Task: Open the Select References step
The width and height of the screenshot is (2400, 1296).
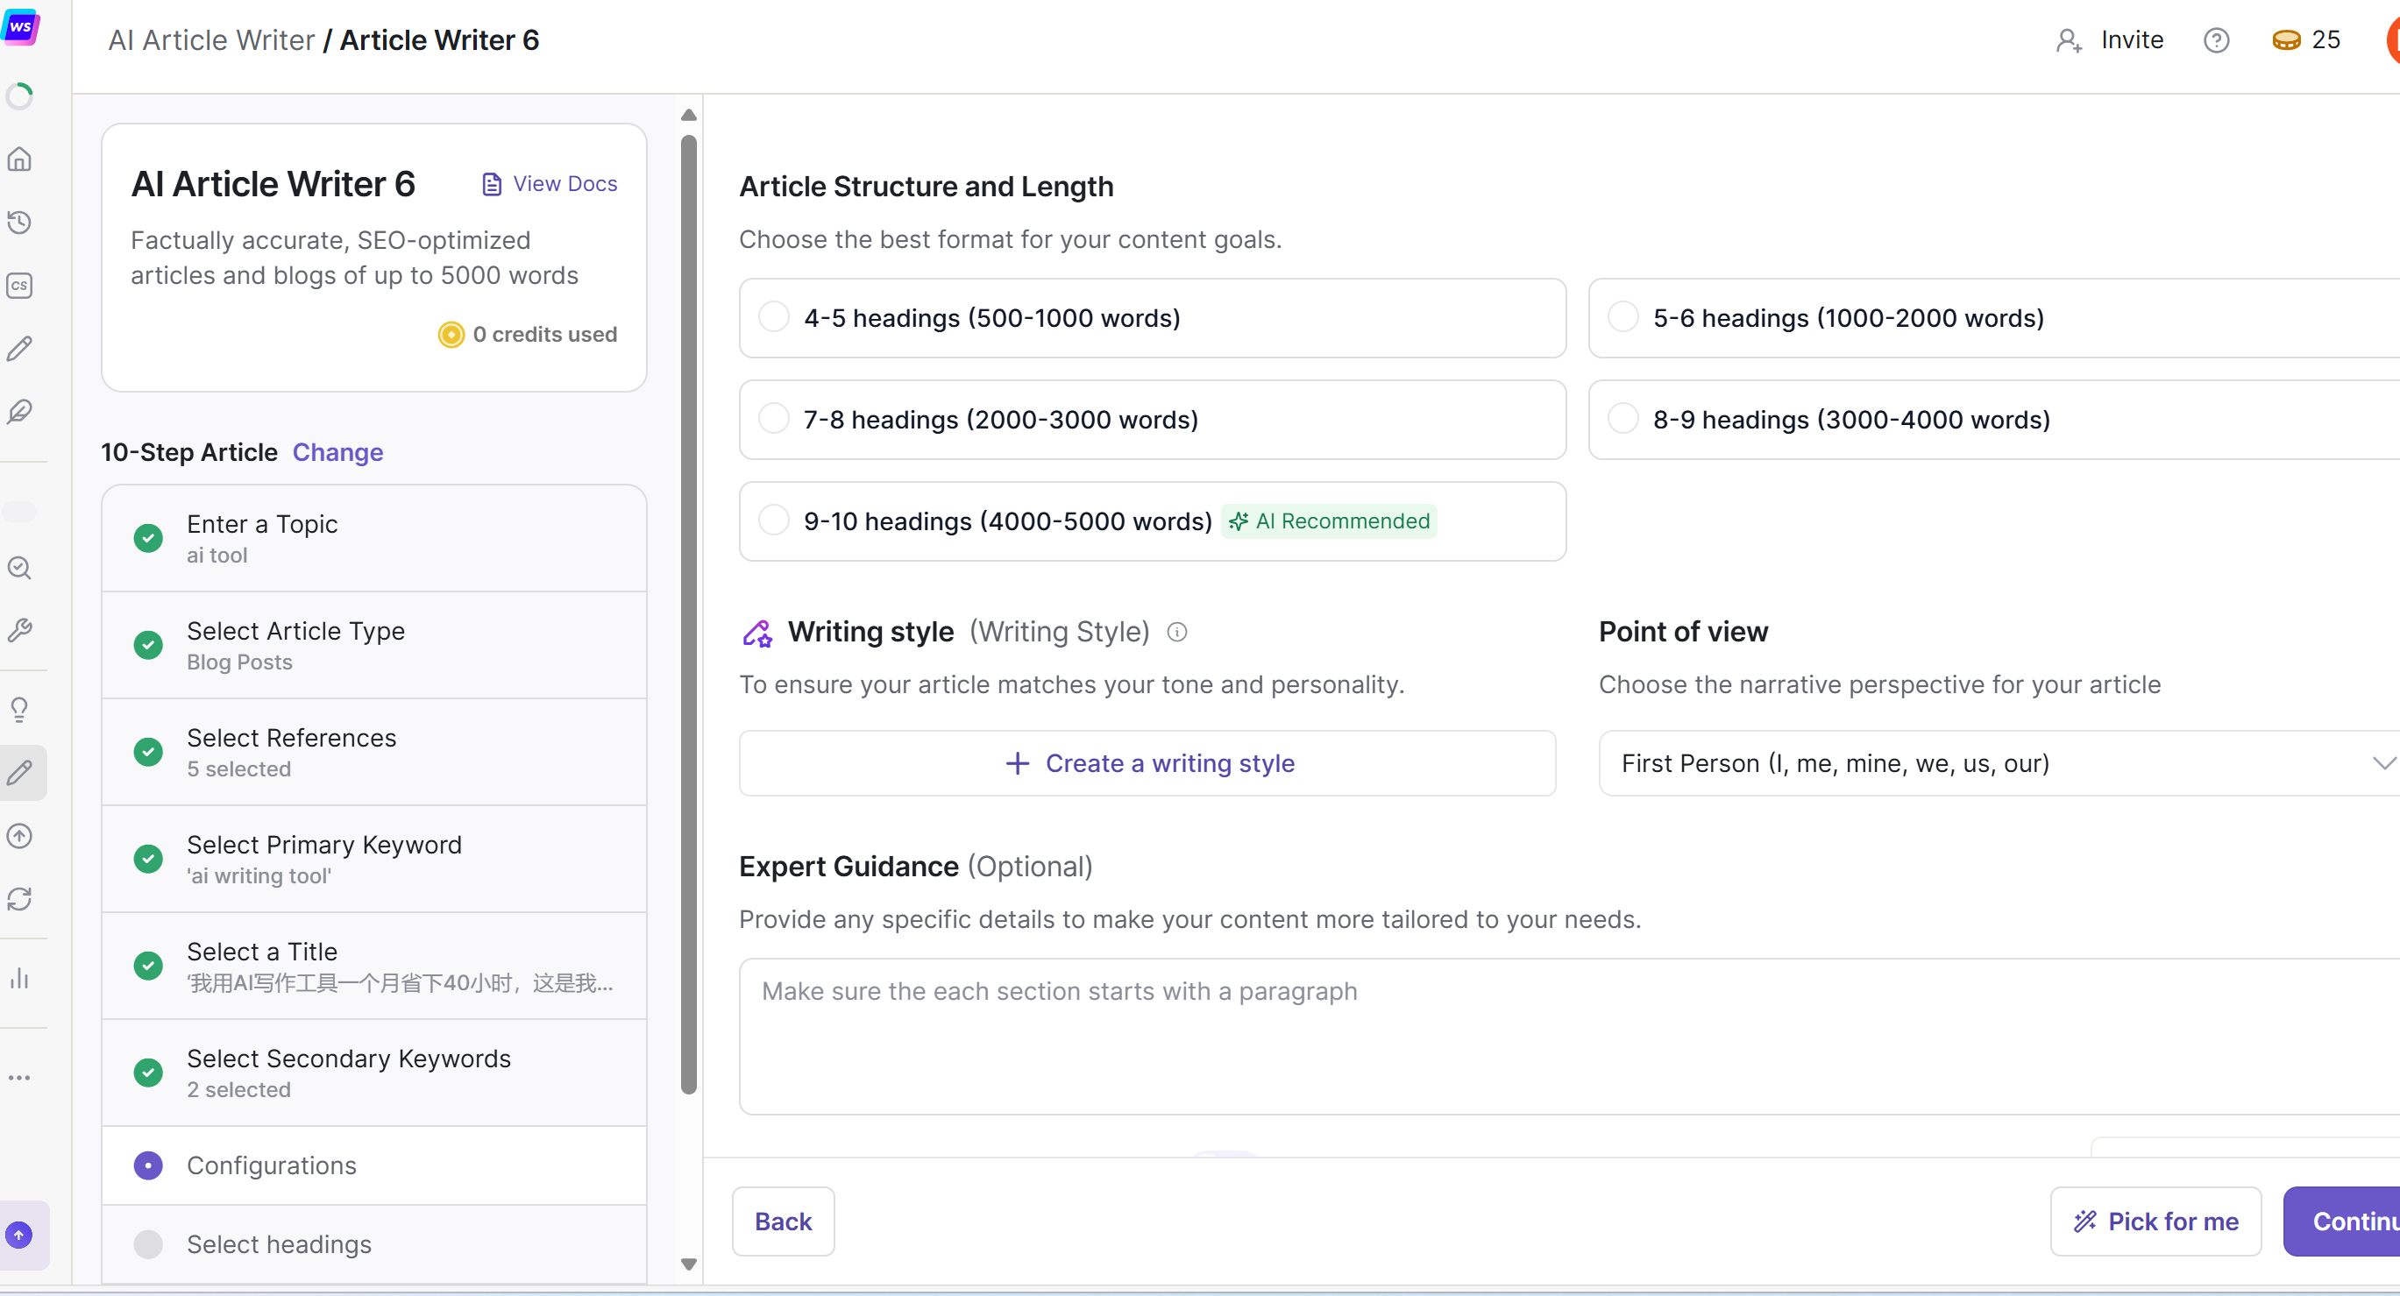Action: 373,752
